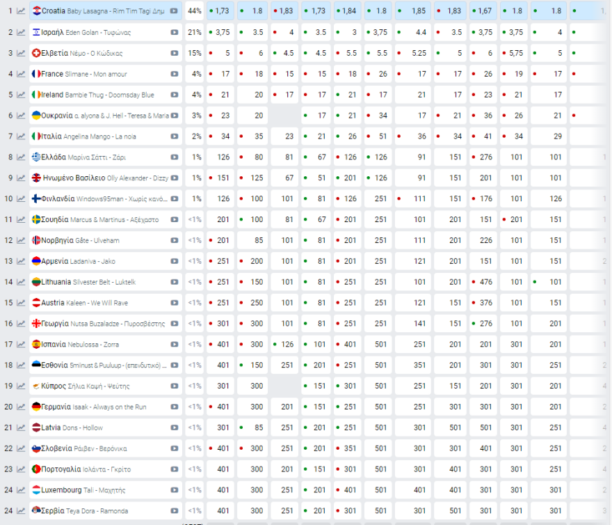Screen dimensions: 612x525
Task: Play the video for France's Mon amour
Action: tap(174, 74)
